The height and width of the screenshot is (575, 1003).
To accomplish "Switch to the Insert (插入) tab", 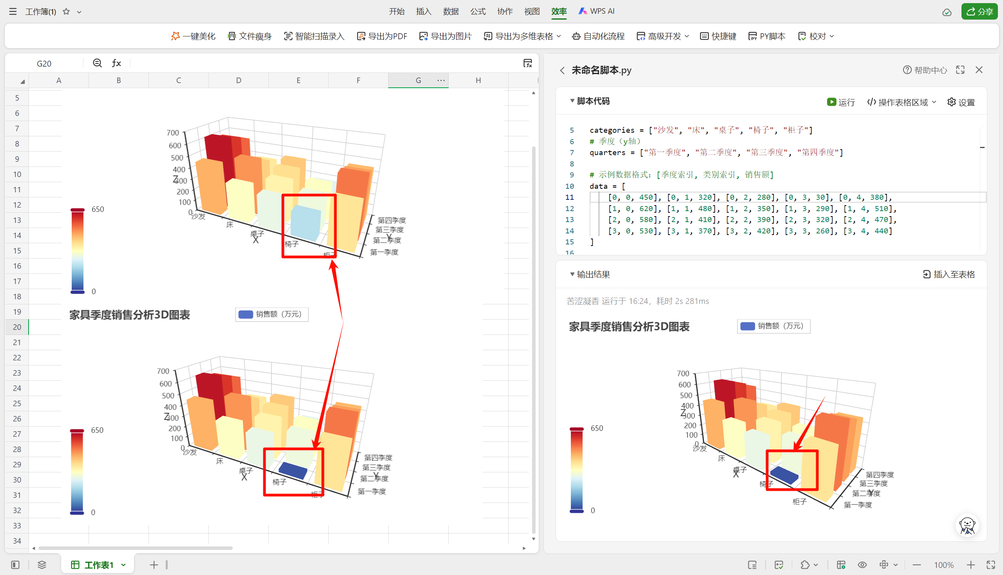I will [424, 11].
